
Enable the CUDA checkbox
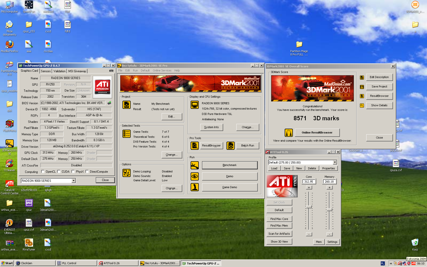(x=59, y=172)
